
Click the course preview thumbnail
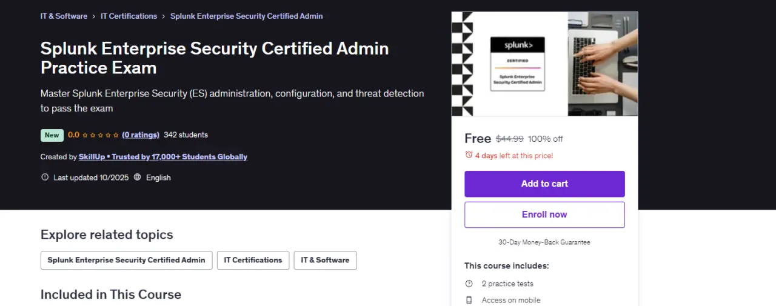tap(544, 64)
